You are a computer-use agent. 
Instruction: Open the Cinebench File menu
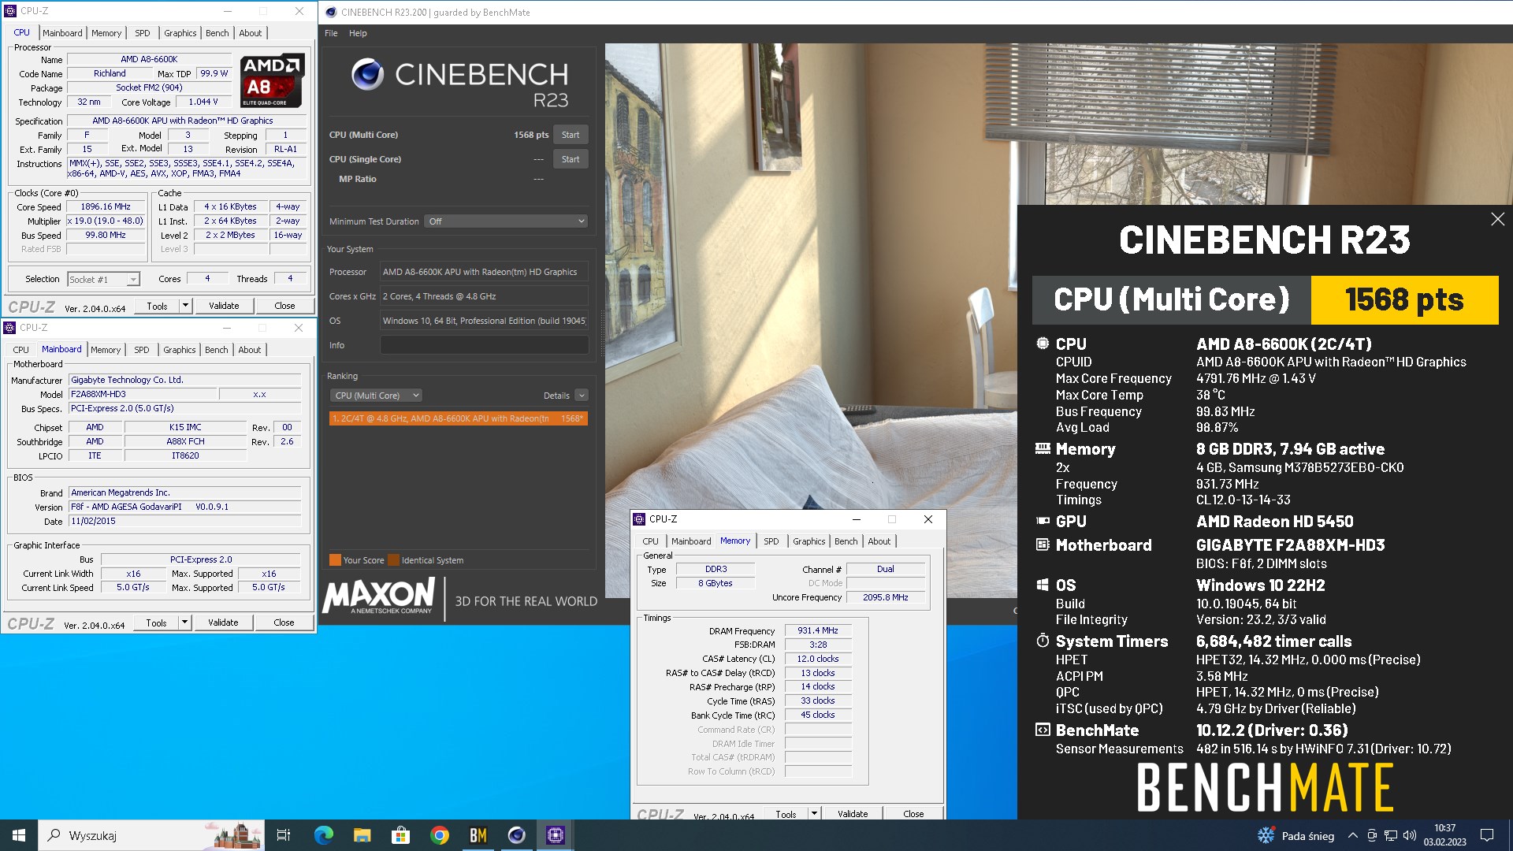331,33
